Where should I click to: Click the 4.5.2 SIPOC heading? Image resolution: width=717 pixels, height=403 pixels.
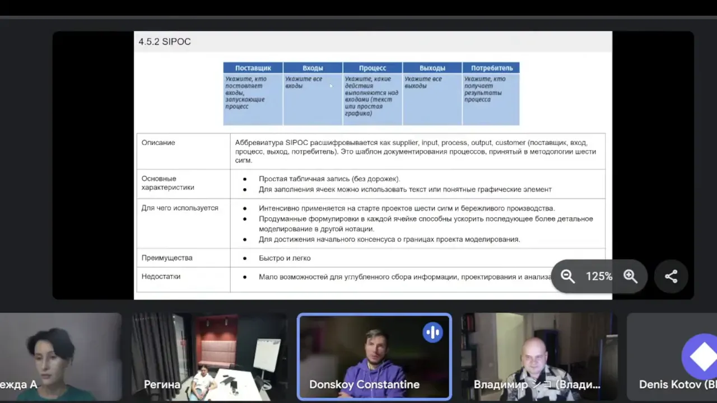[165, 41]
